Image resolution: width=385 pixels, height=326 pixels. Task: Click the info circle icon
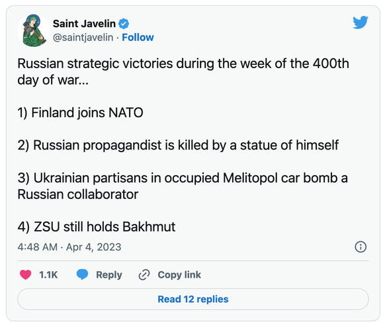[x=361, y=247]
